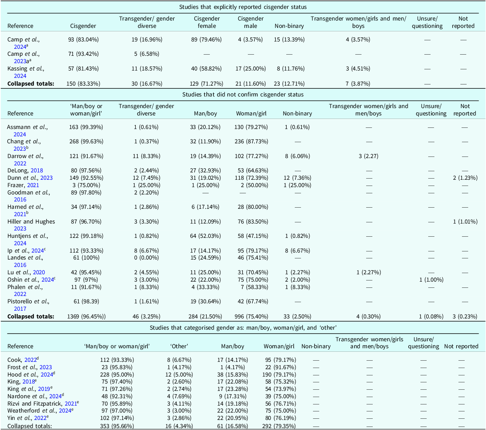486x430 pixels.
Task: Click the Rizvi and Fitzpatrick 2021 link
Action: [71, 404]
